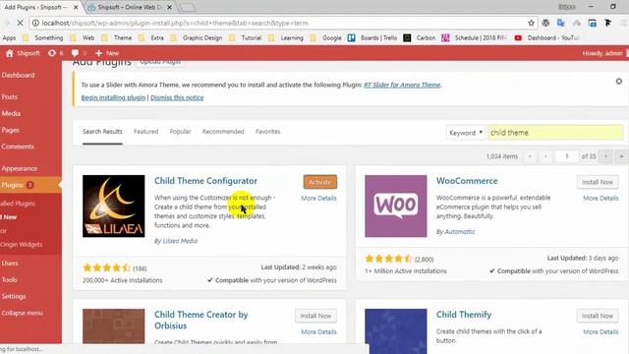Open the Schedule 2018 bookmark
The image size is (629, 354).
pyautogui.click(x=475, y=37)
